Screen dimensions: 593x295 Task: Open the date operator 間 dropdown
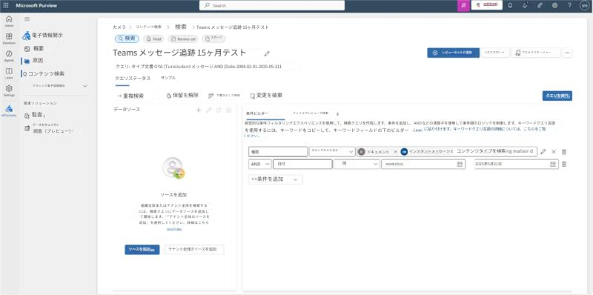pyautogui.click(x=357, y=164)
